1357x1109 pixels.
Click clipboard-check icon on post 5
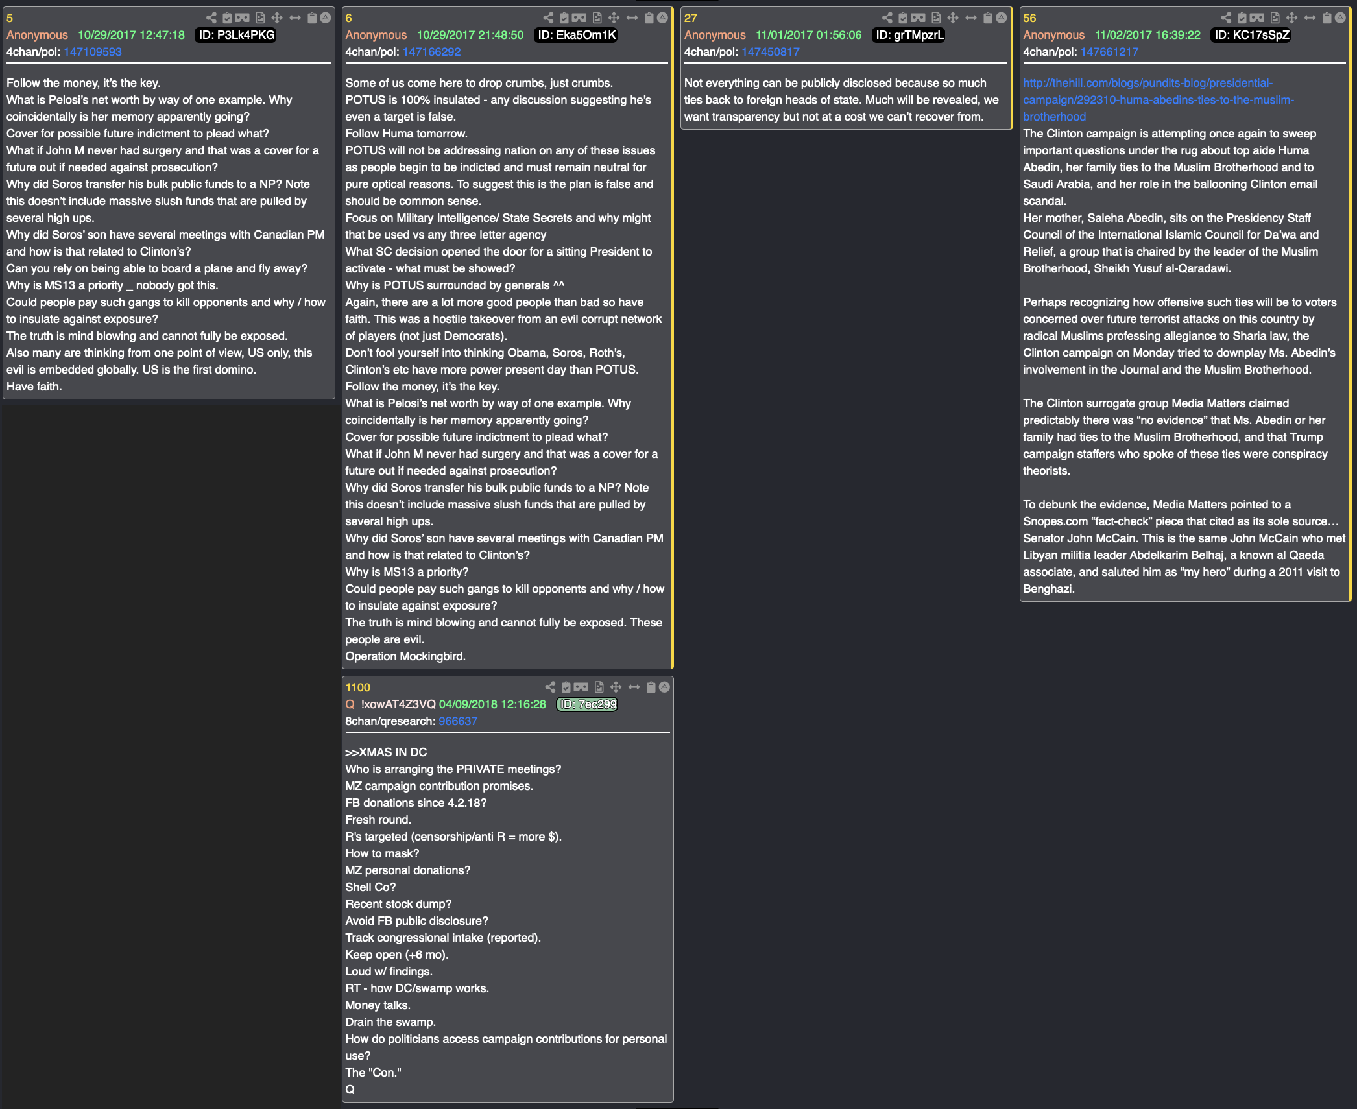point(227,18)
